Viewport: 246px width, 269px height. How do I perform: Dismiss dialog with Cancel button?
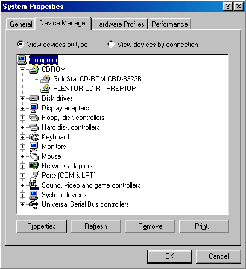218,256
